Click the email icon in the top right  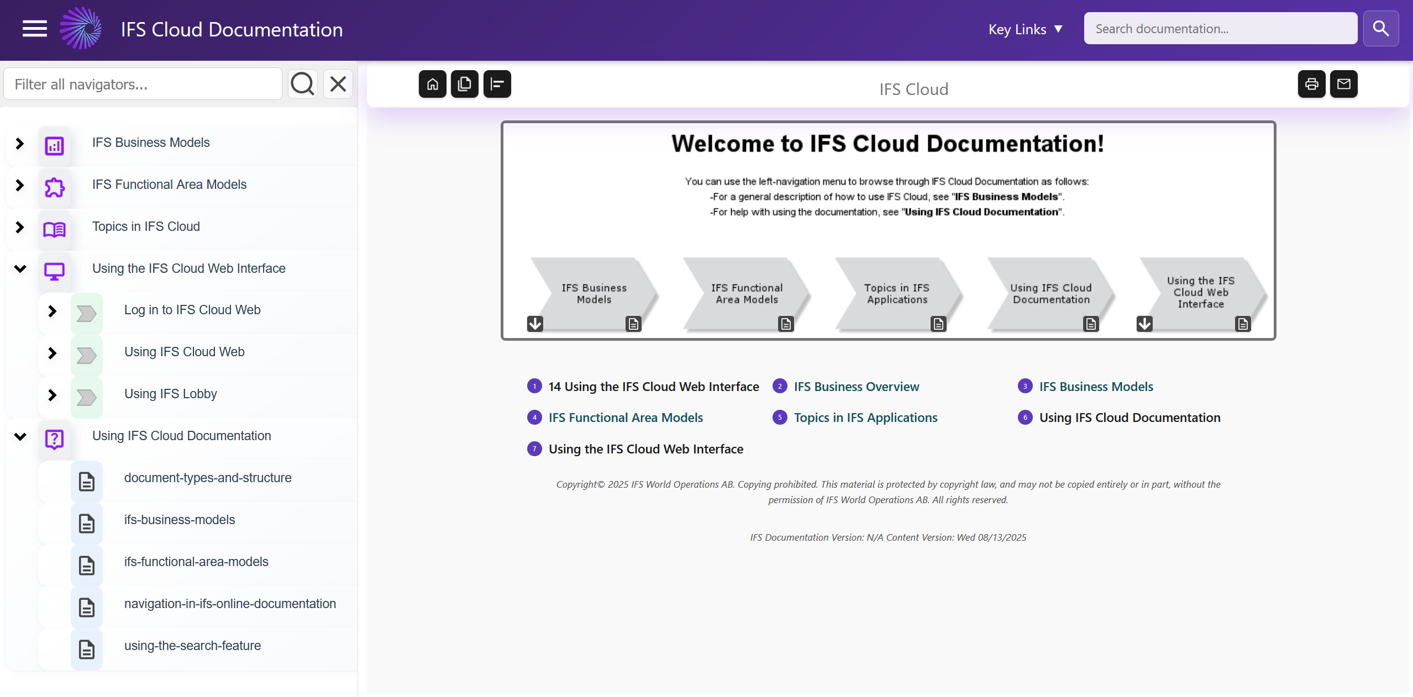tap(1344, 84)
